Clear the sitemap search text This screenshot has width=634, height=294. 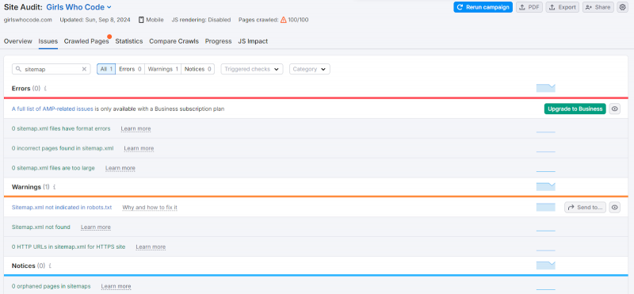[x=84, y=69]
